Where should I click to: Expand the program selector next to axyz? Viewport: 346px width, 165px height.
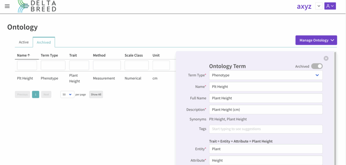318,6
